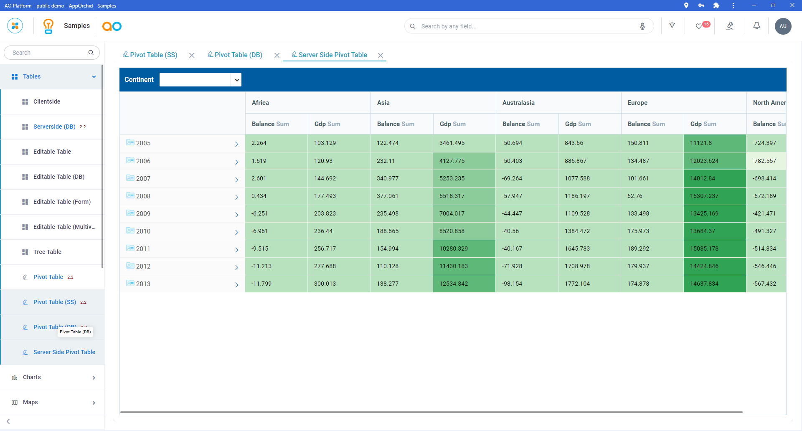This screenshot has height=431, width=802.
Task: Open the AU user avatar
Action: point(783,26)
